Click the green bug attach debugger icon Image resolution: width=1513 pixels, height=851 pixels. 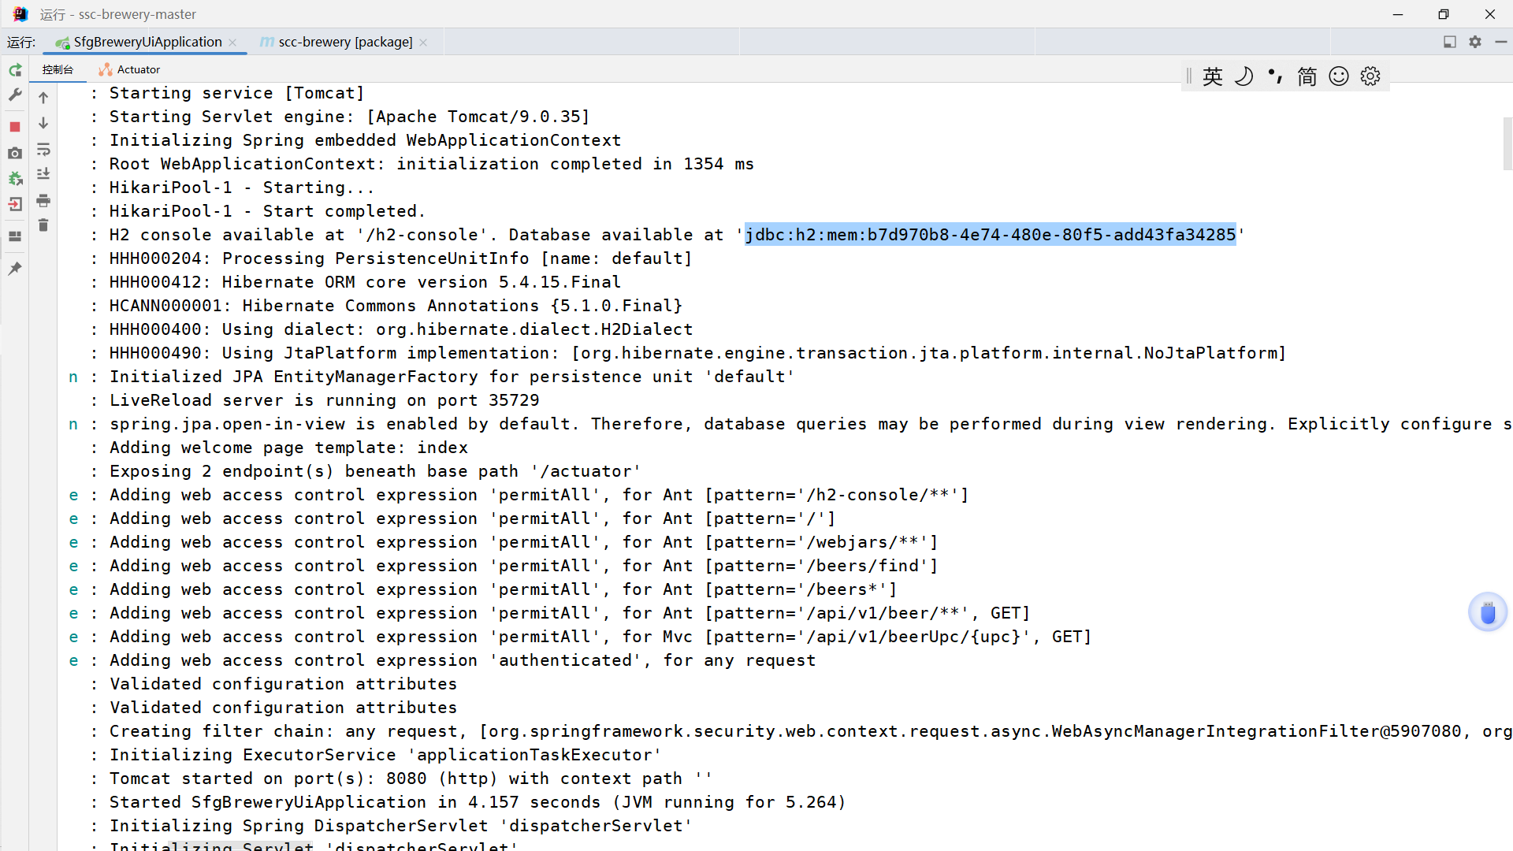(x=15, y=179)
